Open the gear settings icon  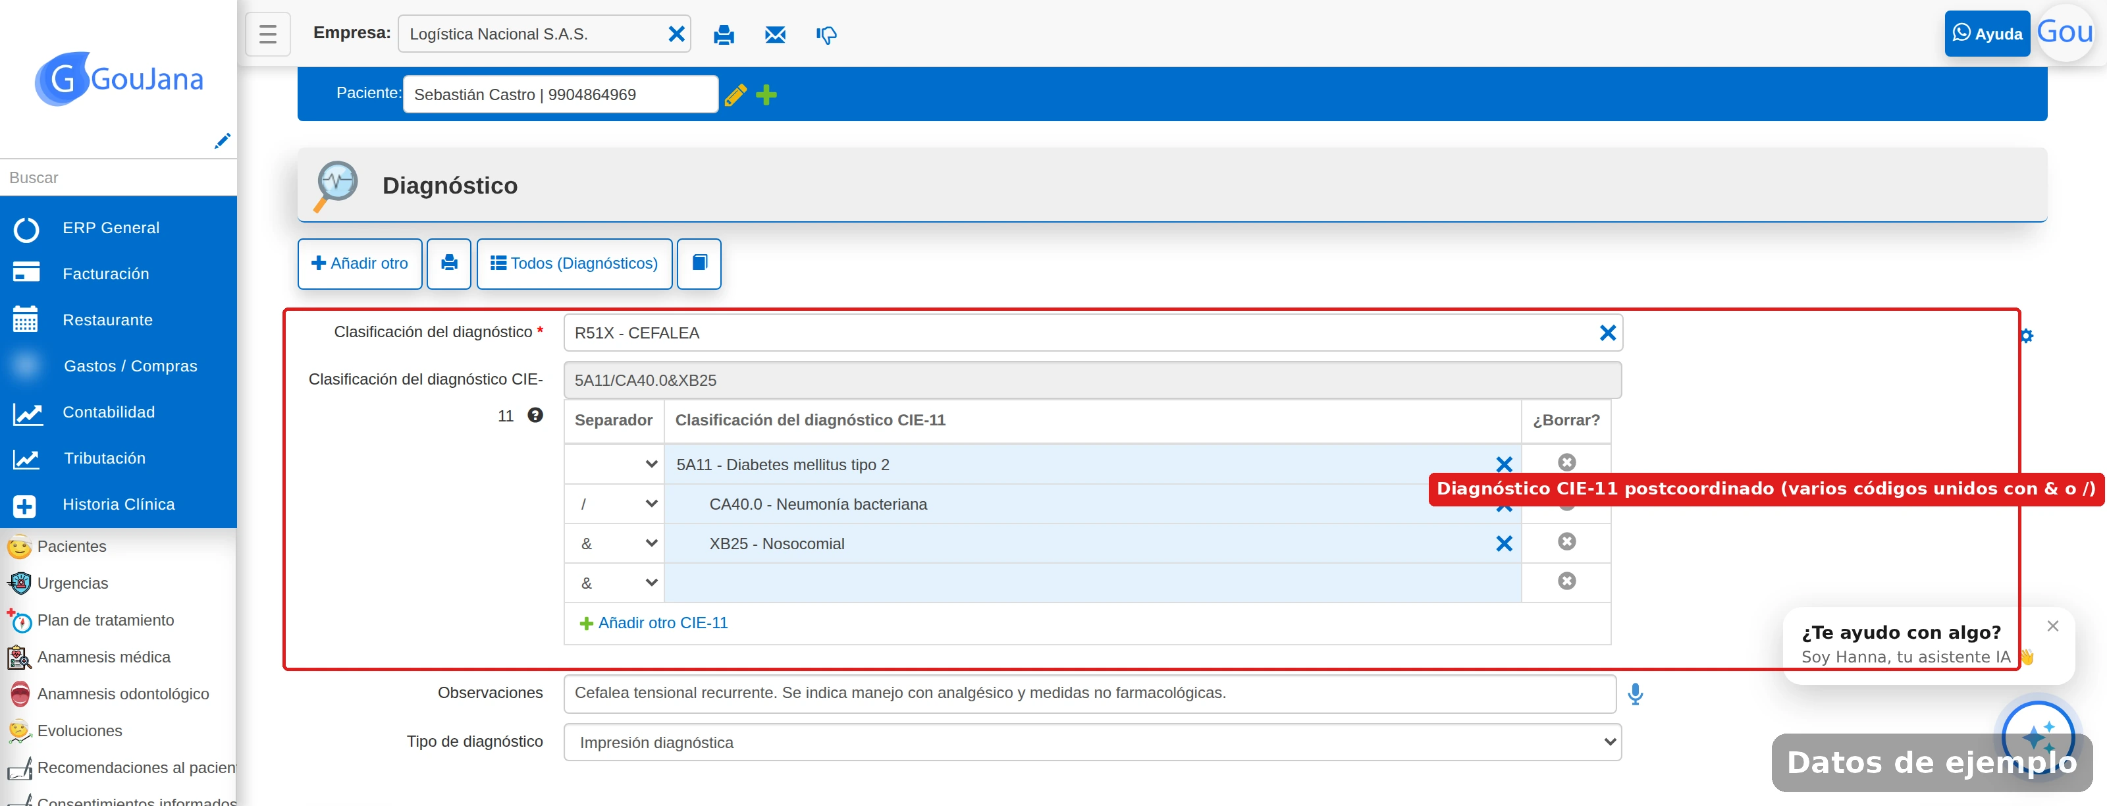(x=2026, y=336)
